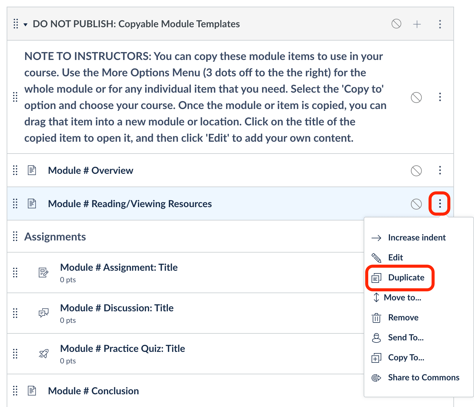Grab drag handle of Reading/Viewing Resources

[x=15, y=203]
